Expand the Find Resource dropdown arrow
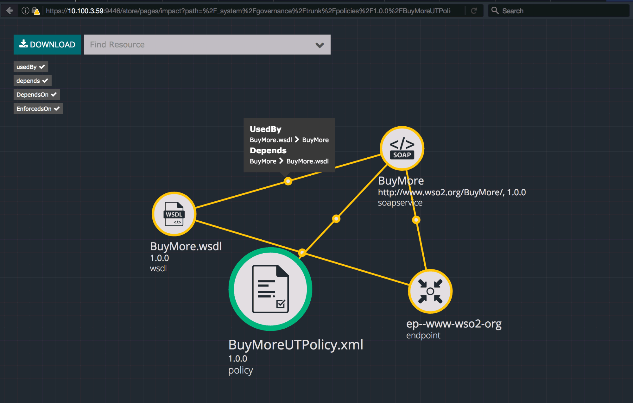Image resolution: width=633 pixels, height=403 pixels. pos(320,45)
